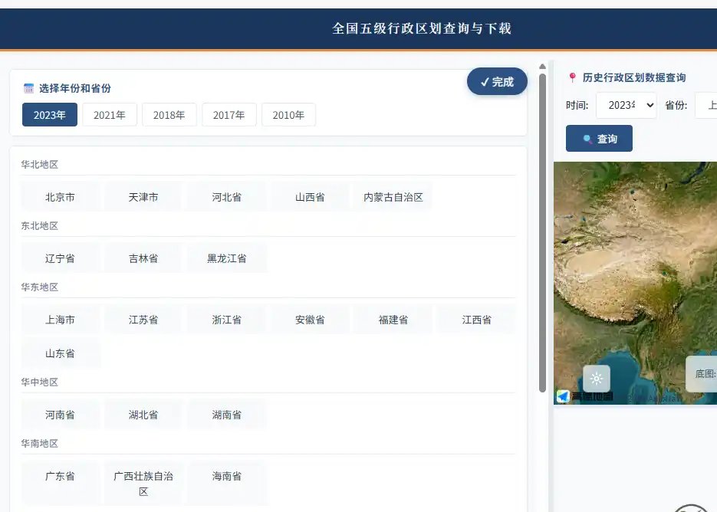Click the 选择年份和省份 heading
The width and height of the screenshot is (717, 512).
[x=75, y=88]
